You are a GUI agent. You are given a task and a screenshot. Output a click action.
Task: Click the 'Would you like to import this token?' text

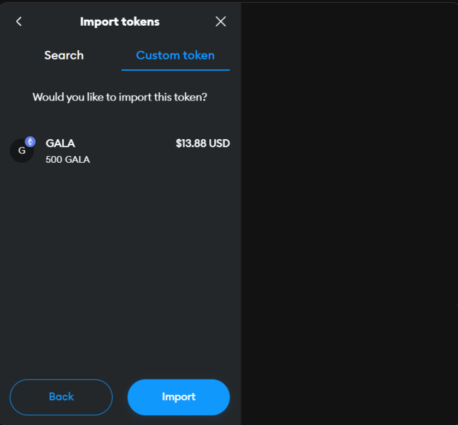pos(120,97)
